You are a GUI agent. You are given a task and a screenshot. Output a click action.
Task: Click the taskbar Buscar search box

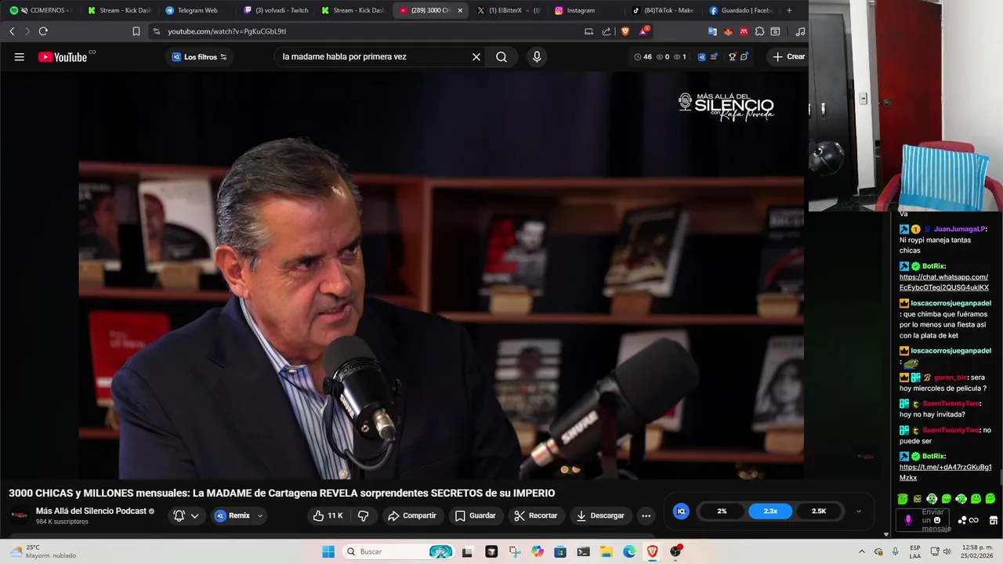pos(399,551)
